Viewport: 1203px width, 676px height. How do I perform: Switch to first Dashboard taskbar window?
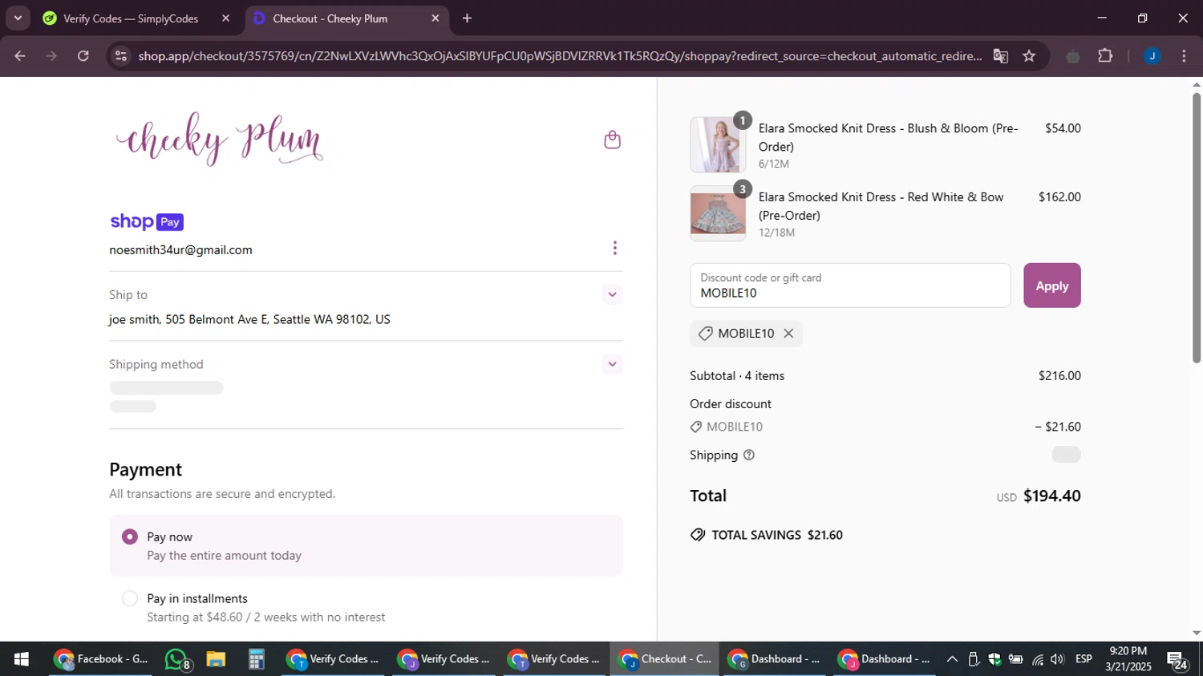click(775, 659)
